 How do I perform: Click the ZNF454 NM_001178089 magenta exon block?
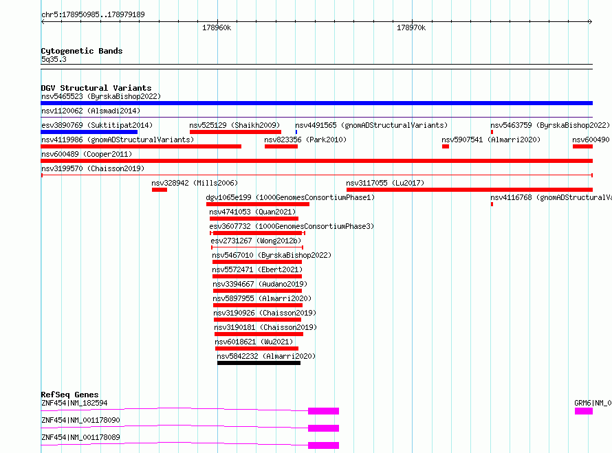324,445
